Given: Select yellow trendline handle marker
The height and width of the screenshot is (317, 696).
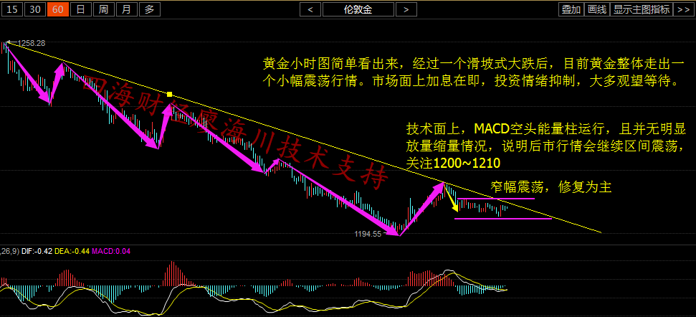Looking at the screenshot, I should (x=169, y=94).
